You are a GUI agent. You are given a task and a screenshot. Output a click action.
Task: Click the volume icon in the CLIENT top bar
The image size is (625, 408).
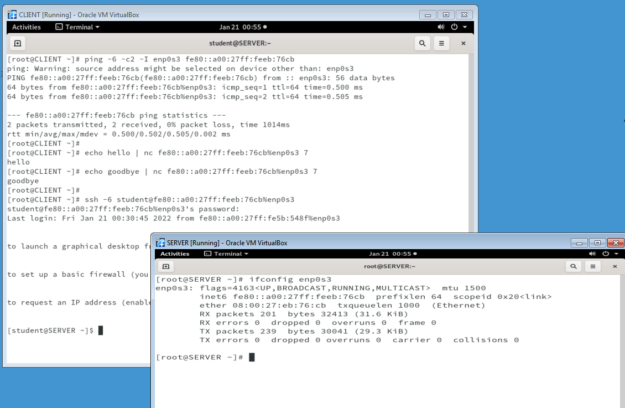(x=441, y=27)
